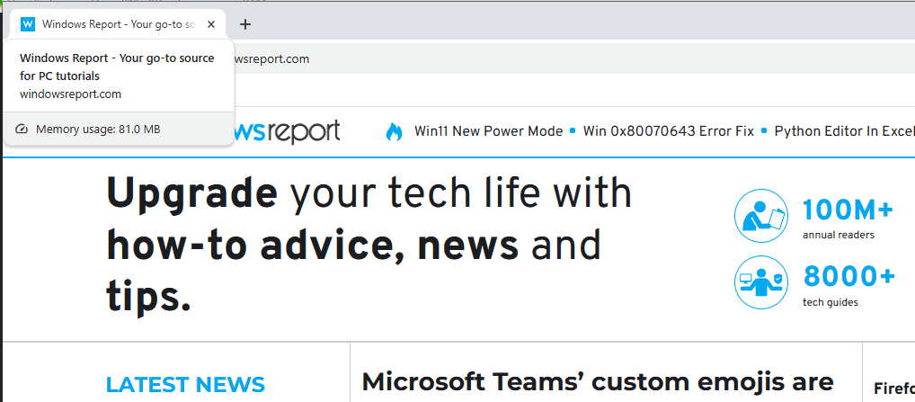The width and height of the screenshot is (915, 402).
Task: Click the memory usage gauge icon
Action: pyautogui.click(x=22, y=130)
